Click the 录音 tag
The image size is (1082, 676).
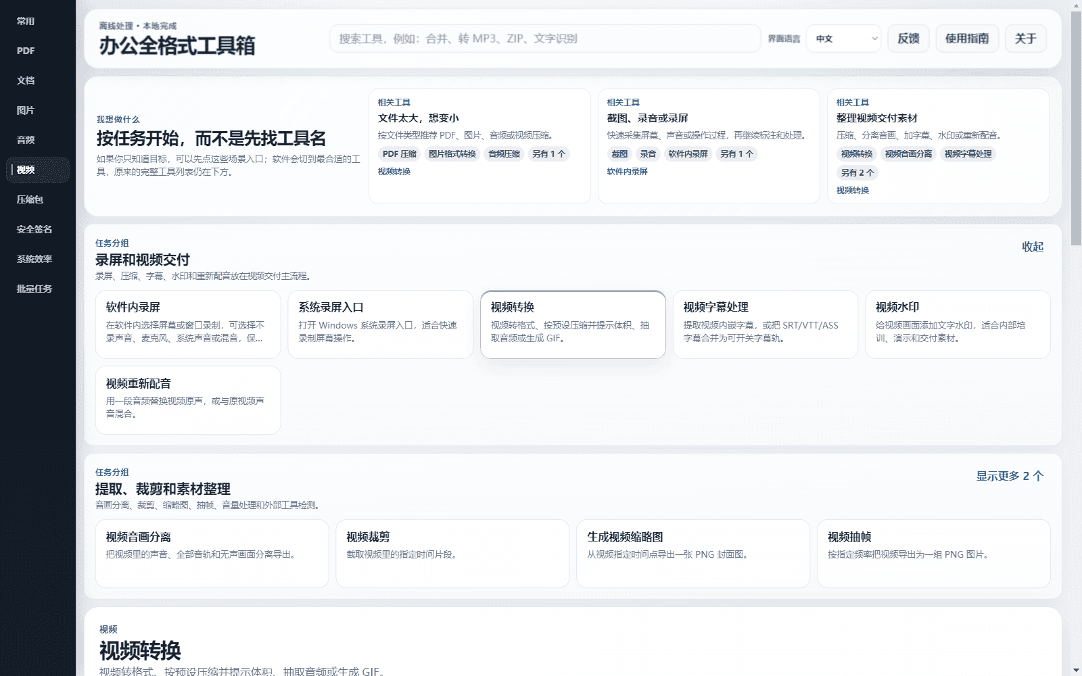pos(649,154)
